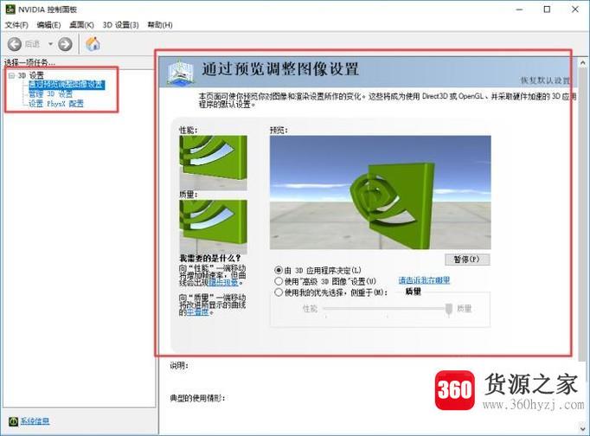Collapse the 3D 设置 tree node
The image size is (590, 436).
11,75
